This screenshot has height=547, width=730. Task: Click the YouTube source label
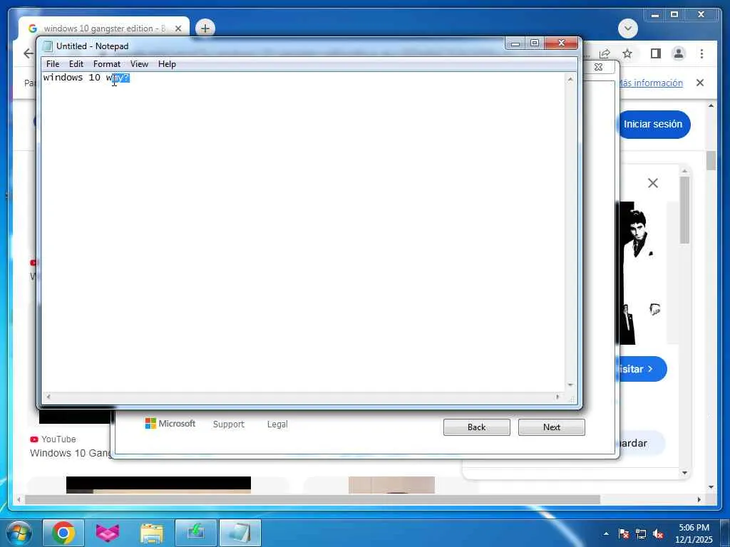[x=58, y=439]
